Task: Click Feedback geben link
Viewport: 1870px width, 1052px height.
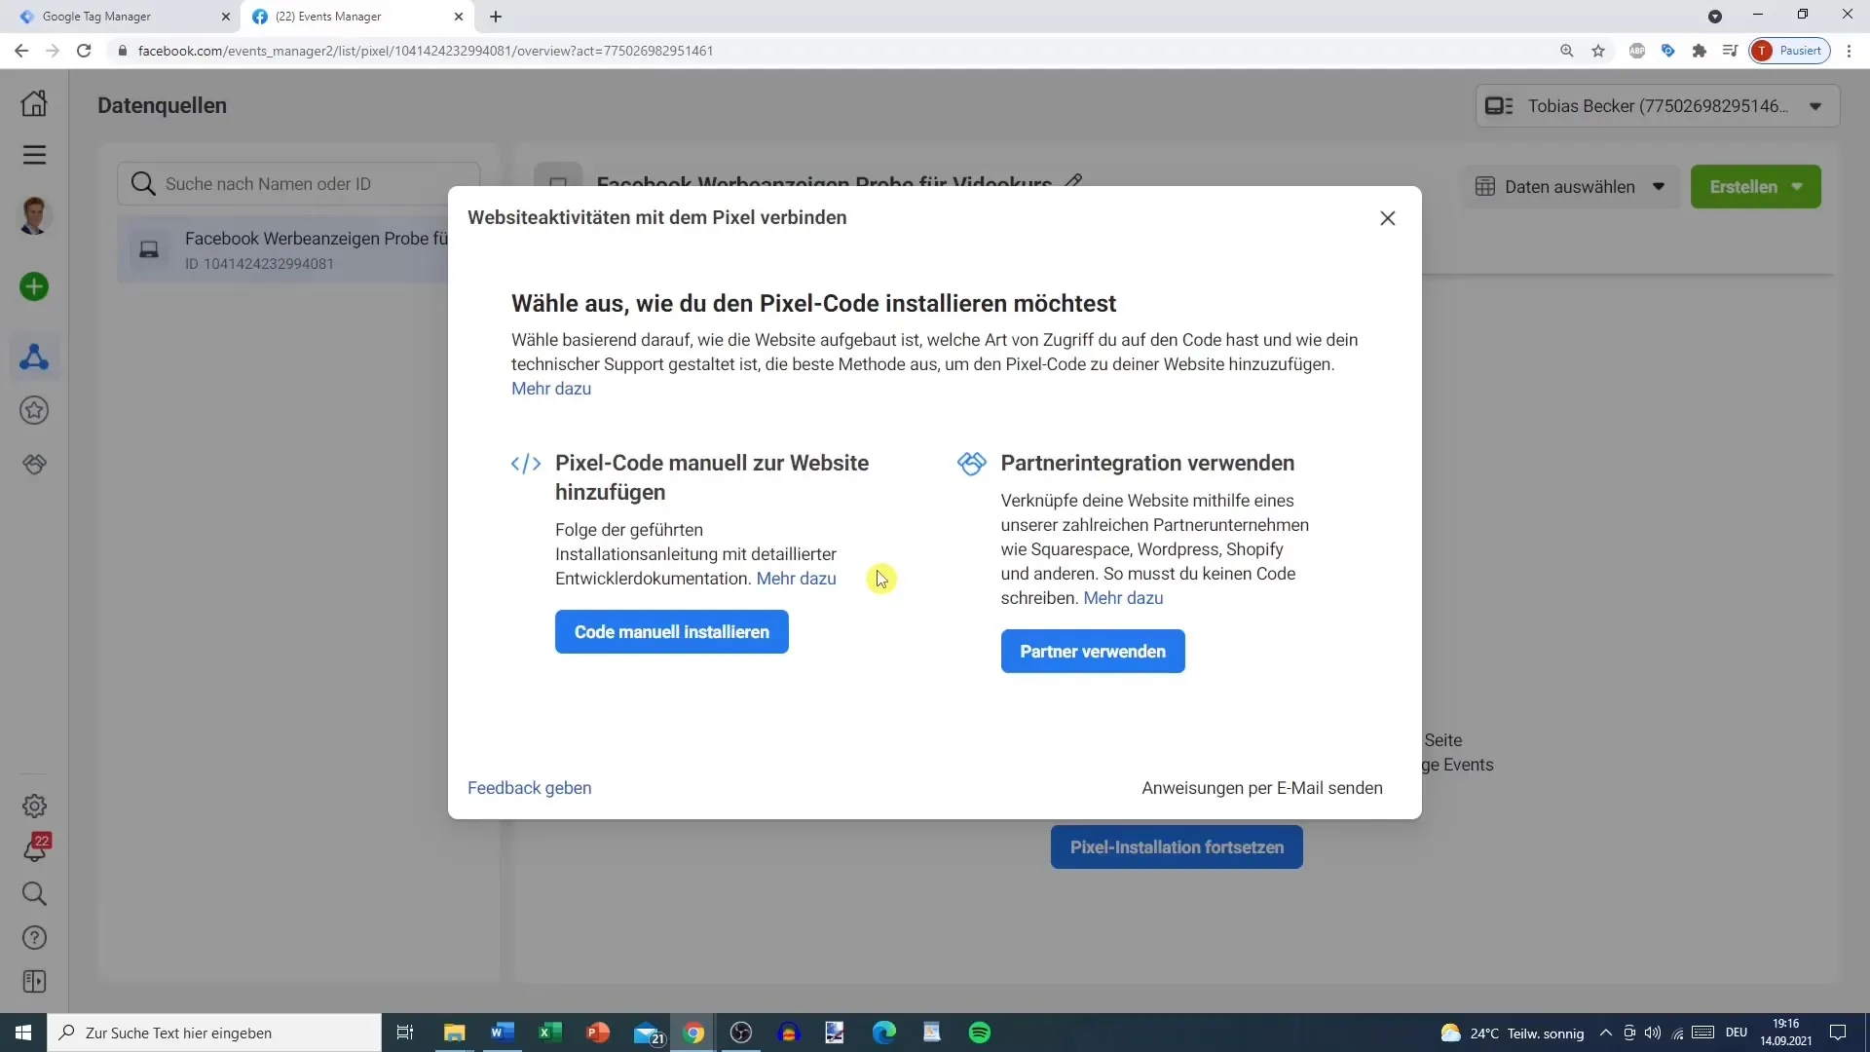Action: coord(529,788)
